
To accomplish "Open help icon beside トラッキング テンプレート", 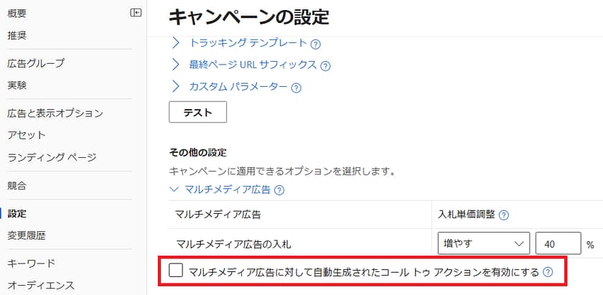I will point(315,45).
